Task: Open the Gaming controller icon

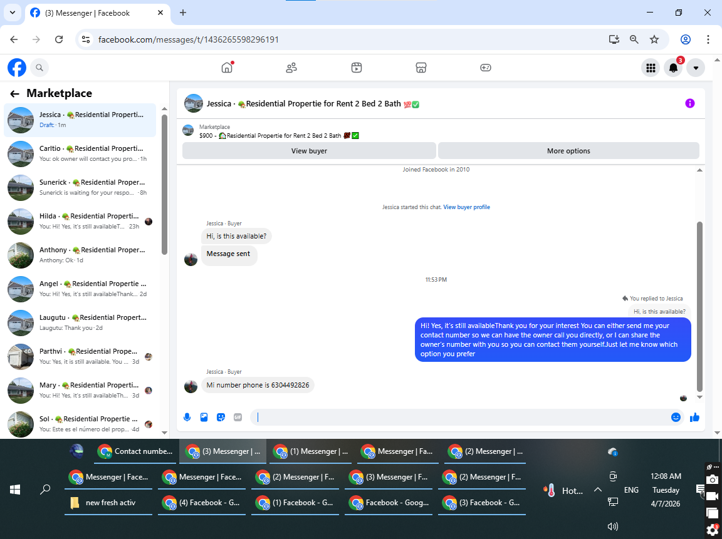Action: [x=485, y=68]
